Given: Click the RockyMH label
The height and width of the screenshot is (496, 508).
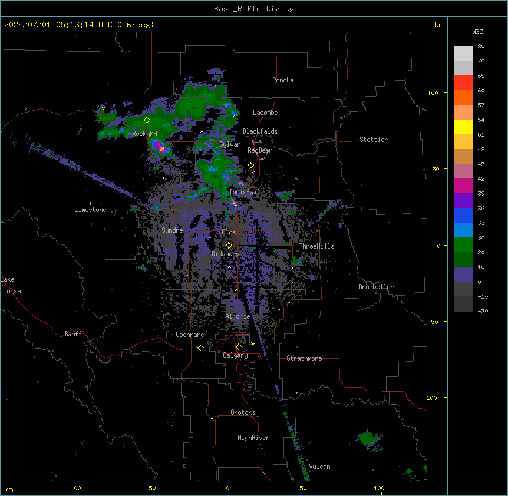Looking at the screenshot, I should coord(144,134).
